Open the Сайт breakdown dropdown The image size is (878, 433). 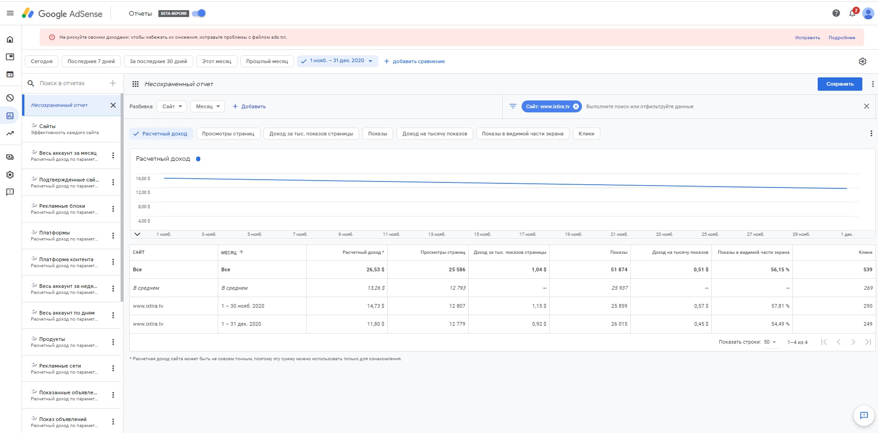click(x=172, y=106)
